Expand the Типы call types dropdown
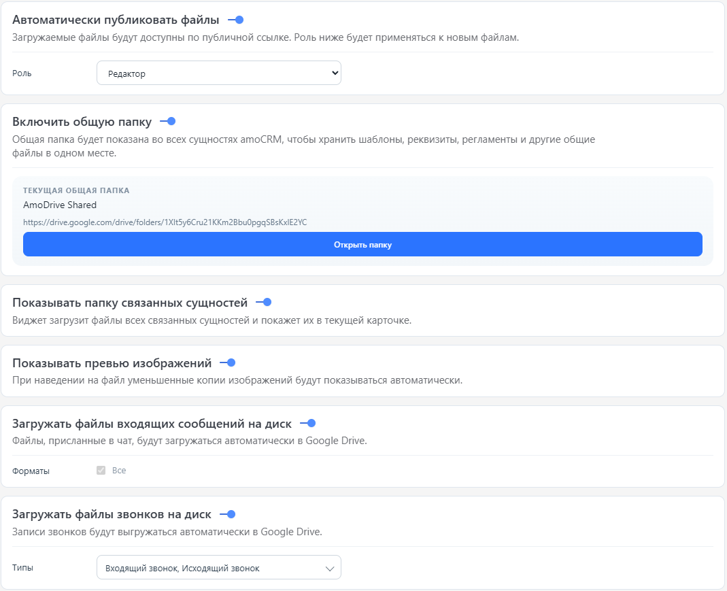The height and width of the screenshot is (591, 727). pyautogui.click(x=218, y=567)
